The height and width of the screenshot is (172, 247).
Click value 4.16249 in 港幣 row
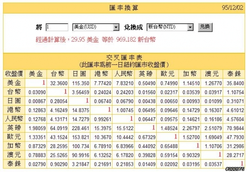[59, 110]
